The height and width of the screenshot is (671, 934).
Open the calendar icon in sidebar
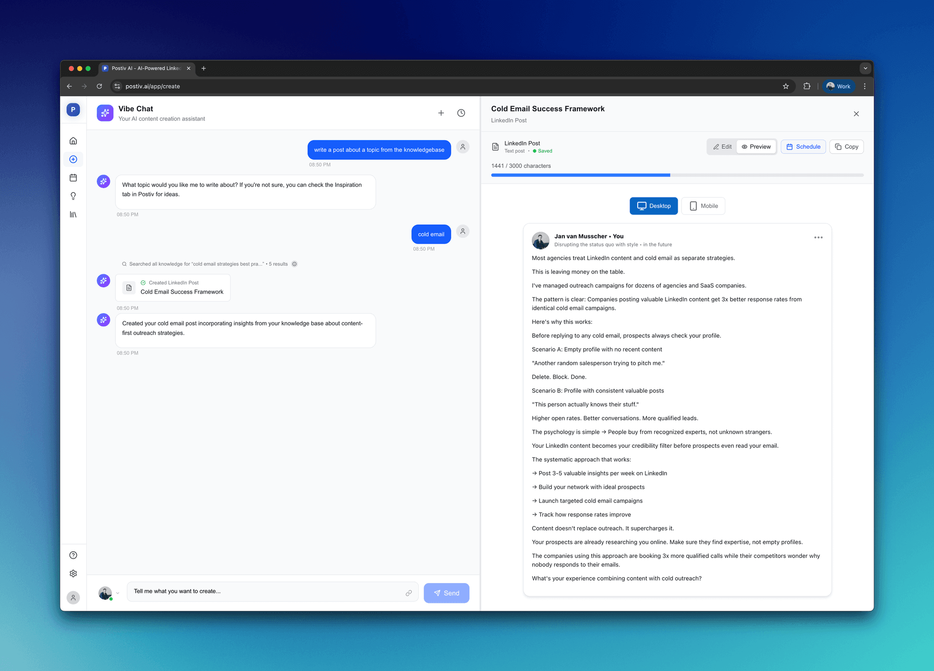tap(73, 178)
